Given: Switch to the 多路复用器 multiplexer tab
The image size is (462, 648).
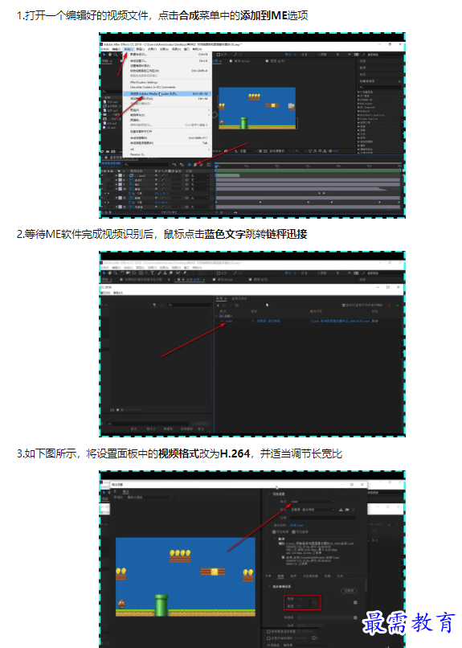Looking at the screenshot, I should 310,576.
